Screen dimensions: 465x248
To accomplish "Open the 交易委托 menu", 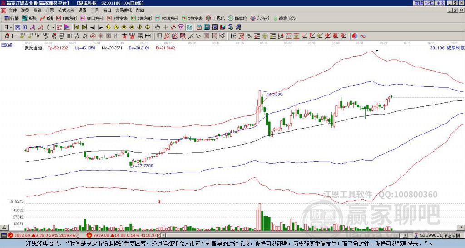I will coord(124,10).
